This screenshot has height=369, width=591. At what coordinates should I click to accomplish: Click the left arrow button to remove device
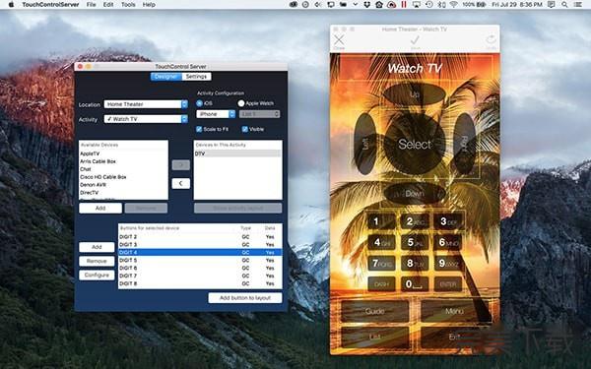click(181, 183)
